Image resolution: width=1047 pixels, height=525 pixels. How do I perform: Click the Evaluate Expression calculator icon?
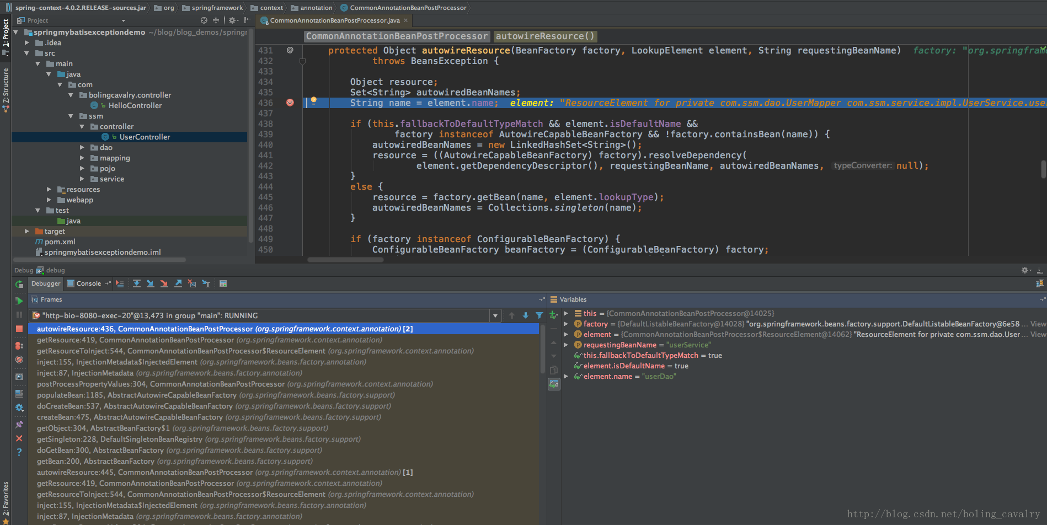(223, 283)
